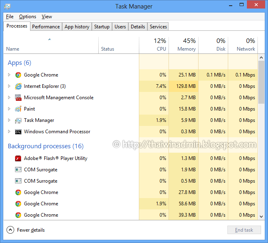Expand the Paint process entry

click(x=9, y=109)
